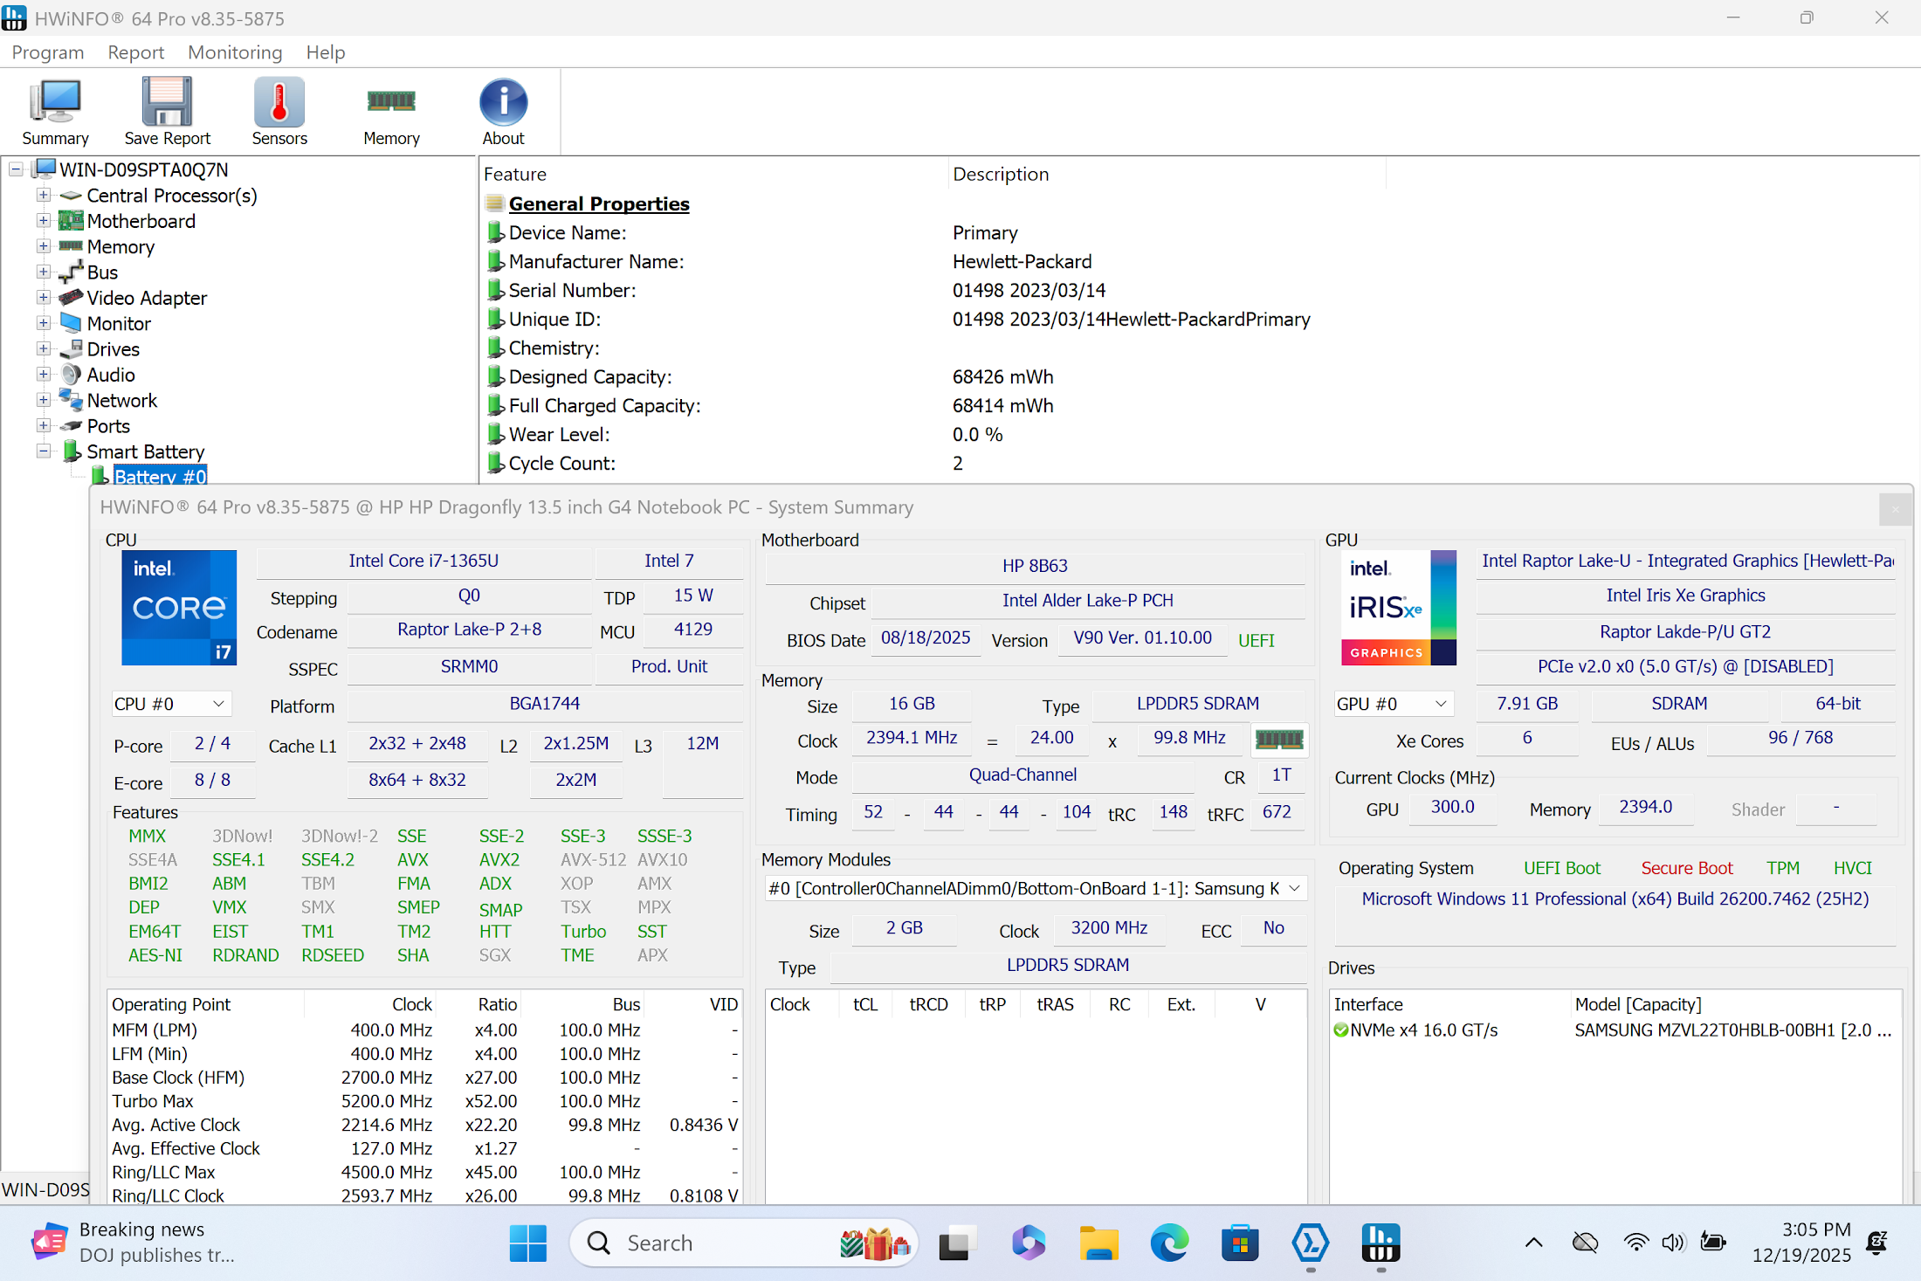Expand the Video Adapter tree node

[43, 298]
